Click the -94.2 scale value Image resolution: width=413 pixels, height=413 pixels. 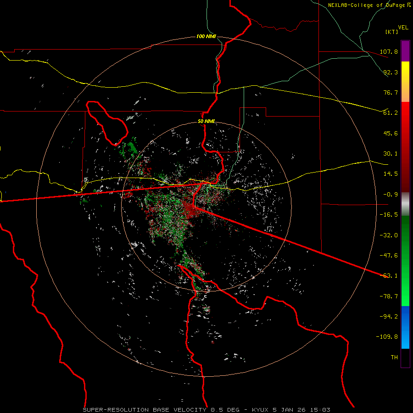(x=389, y=317)
